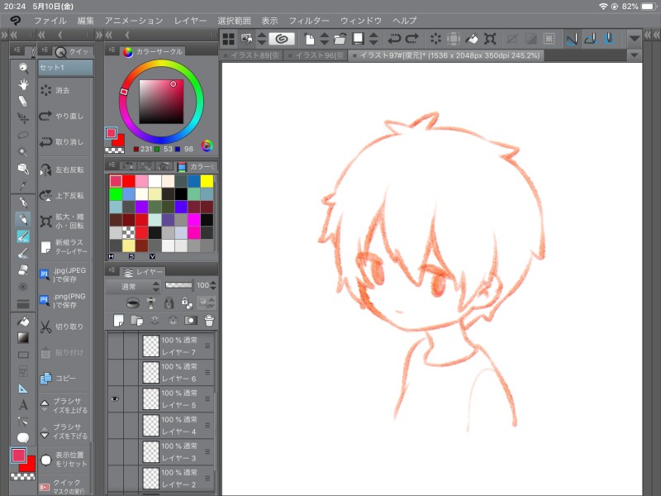Select セット1 quick access set
The width and height of the screenshot is (661, 496).
tap(65, 68)
